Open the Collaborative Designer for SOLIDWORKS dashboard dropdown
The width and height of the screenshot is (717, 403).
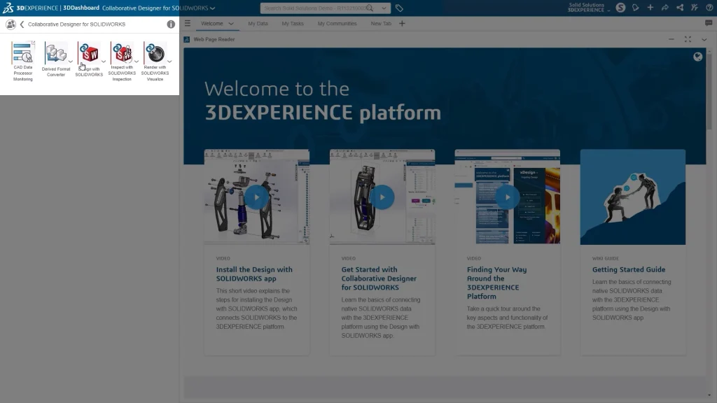(x=213, y=8)
